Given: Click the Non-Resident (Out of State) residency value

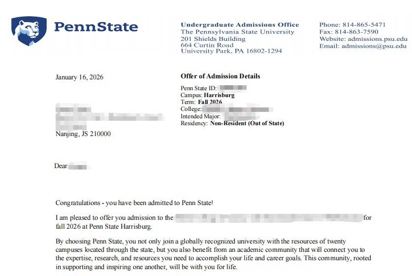Looking at the screenshot, I should 247,123.
